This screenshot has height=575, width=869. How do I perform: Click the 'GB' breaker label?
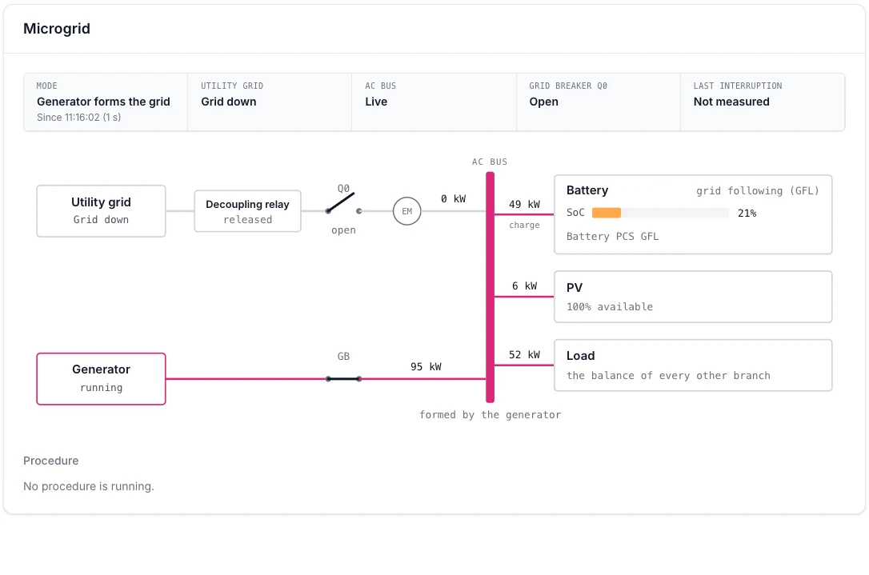(343, 357)
